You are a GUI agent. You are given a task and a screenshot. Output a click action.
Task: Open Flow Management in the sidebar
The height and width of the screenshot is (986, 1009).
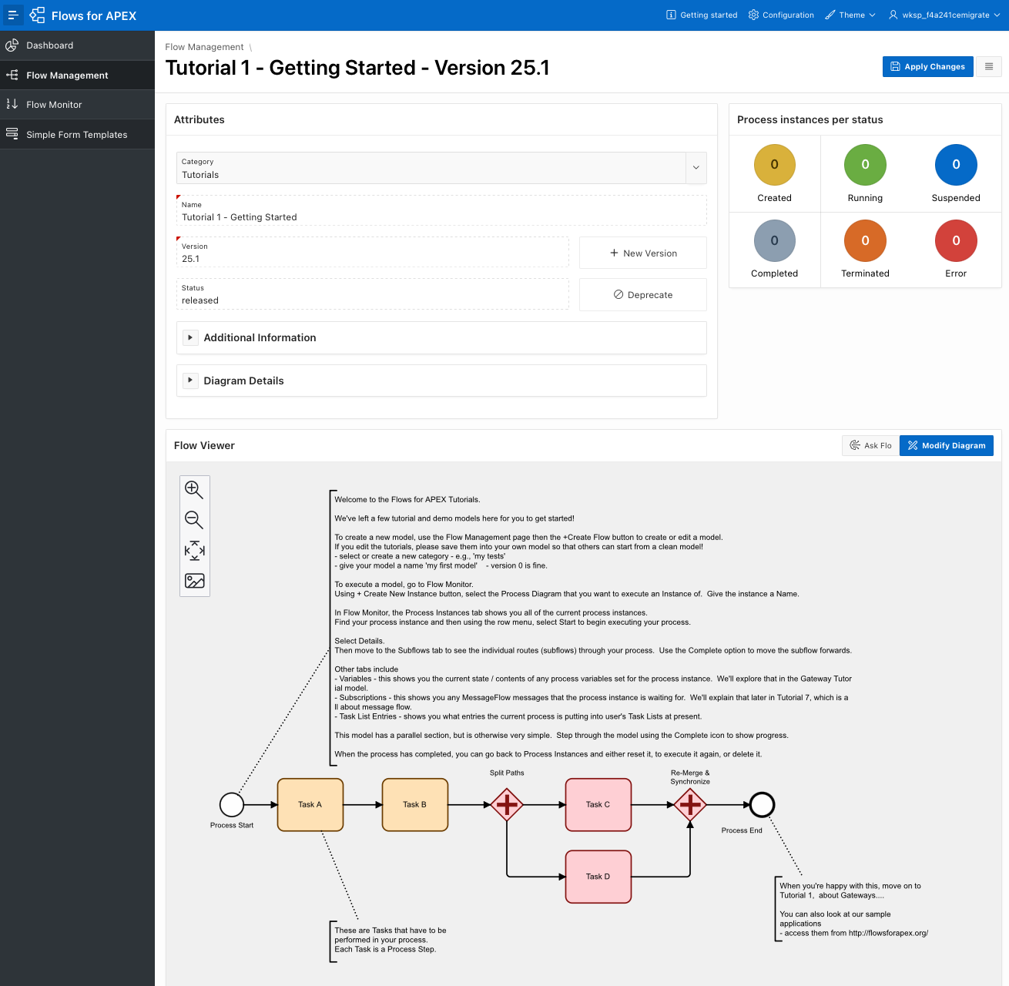tap(77, 75)
